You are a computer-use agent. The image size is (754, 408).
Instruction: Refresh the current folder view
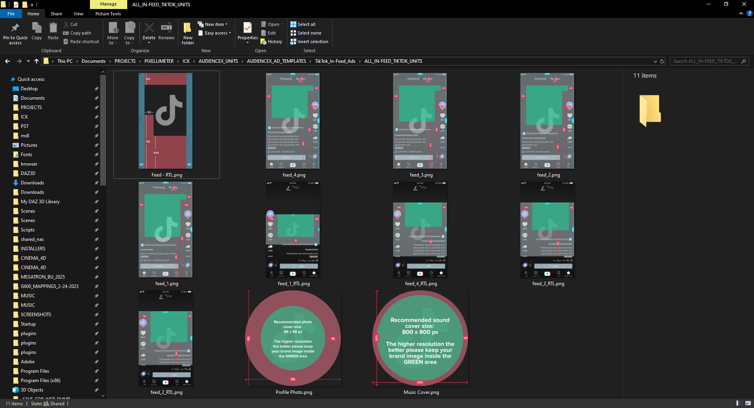coord(662,61)
